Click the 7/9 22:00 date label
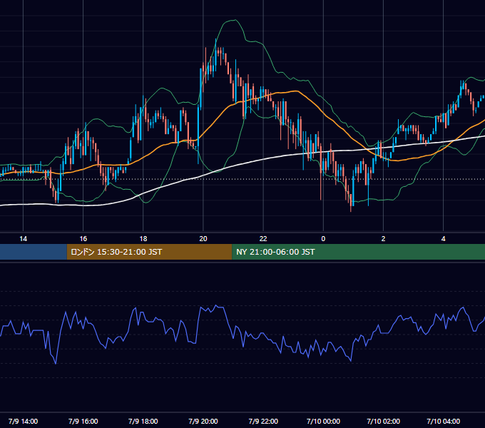This screenshot has width=485, height=428. pyautogui.click(x=263, y=421)
